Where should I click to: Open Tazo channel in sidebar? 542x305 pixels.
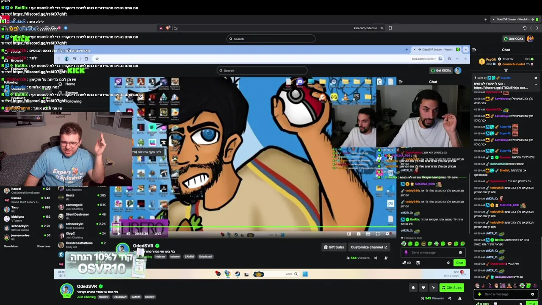pos(27,209)
